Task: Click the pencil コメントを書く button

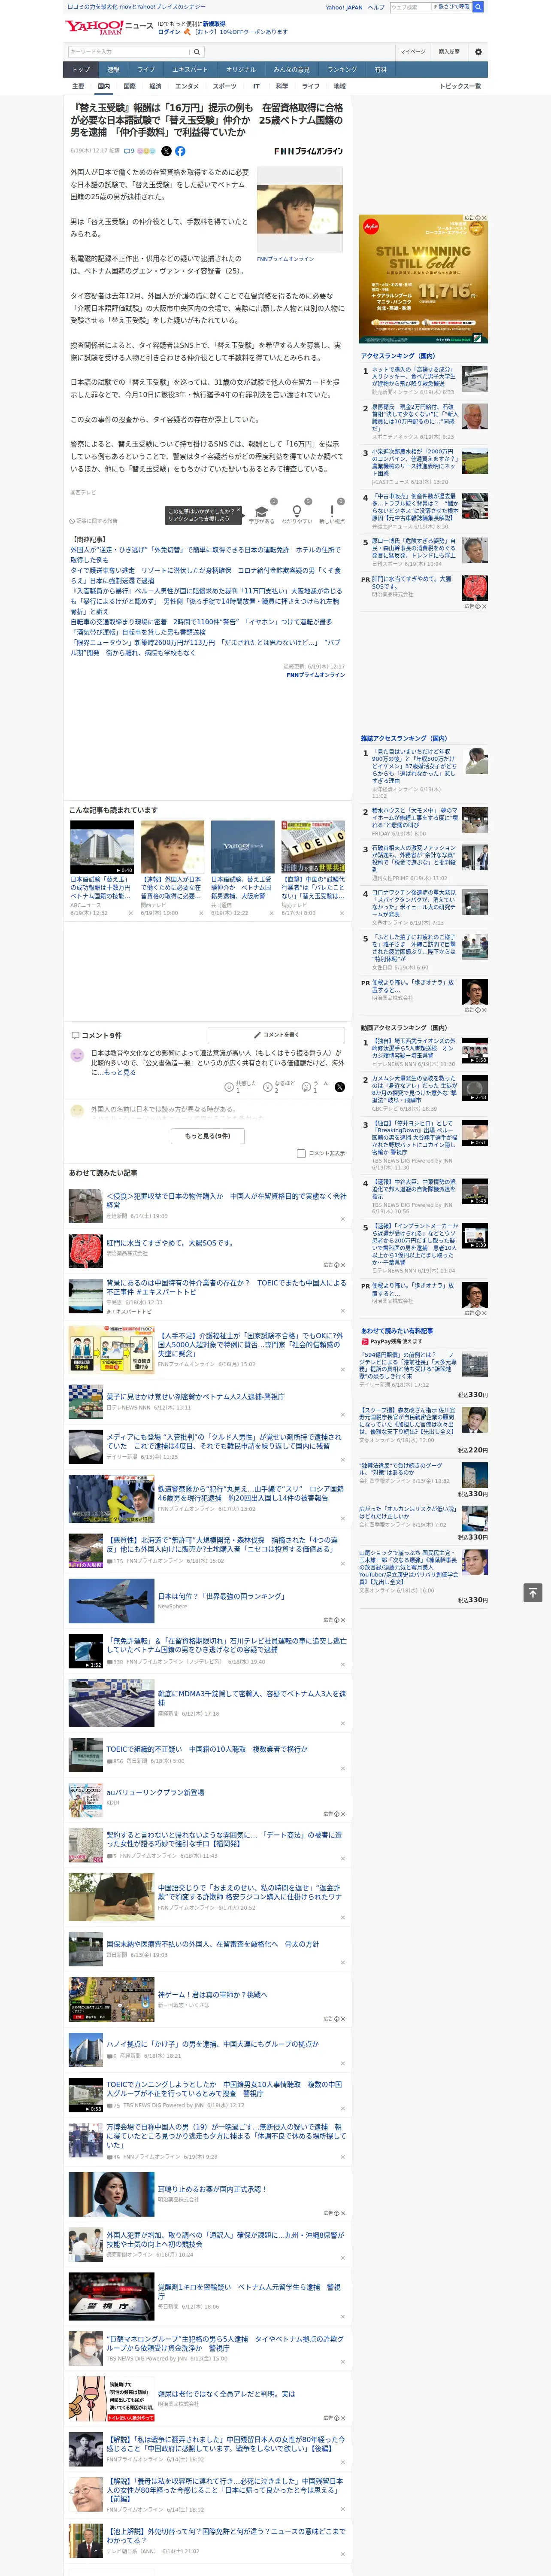Action: click(x=277, y=1035)
